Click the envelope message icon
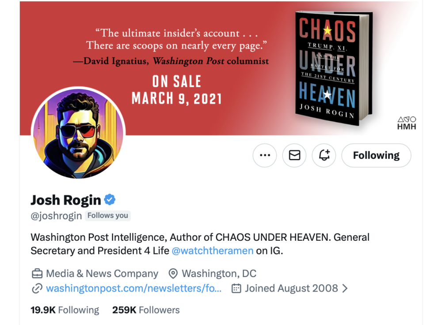 point(294,155)
